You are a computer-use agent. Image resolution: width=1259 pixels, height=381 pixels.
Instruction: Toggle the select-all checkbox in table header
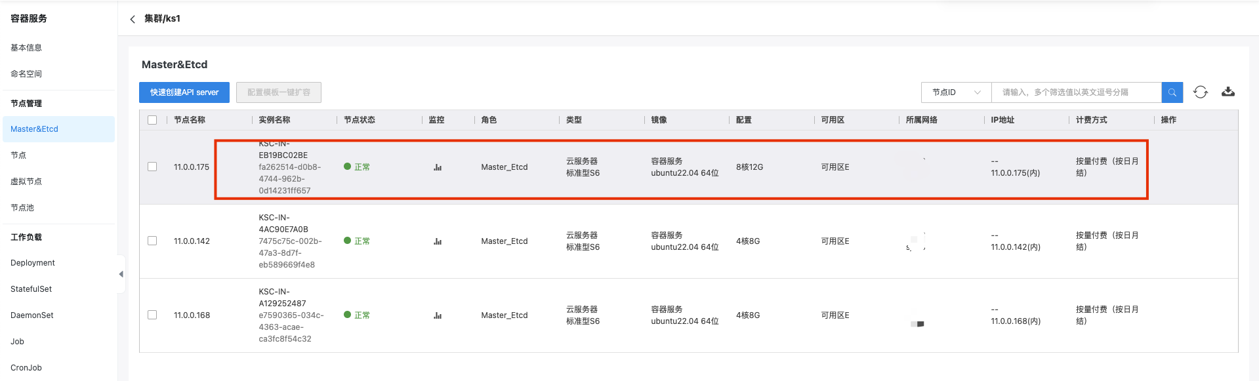pyautogui.click(x=152, y=120)
